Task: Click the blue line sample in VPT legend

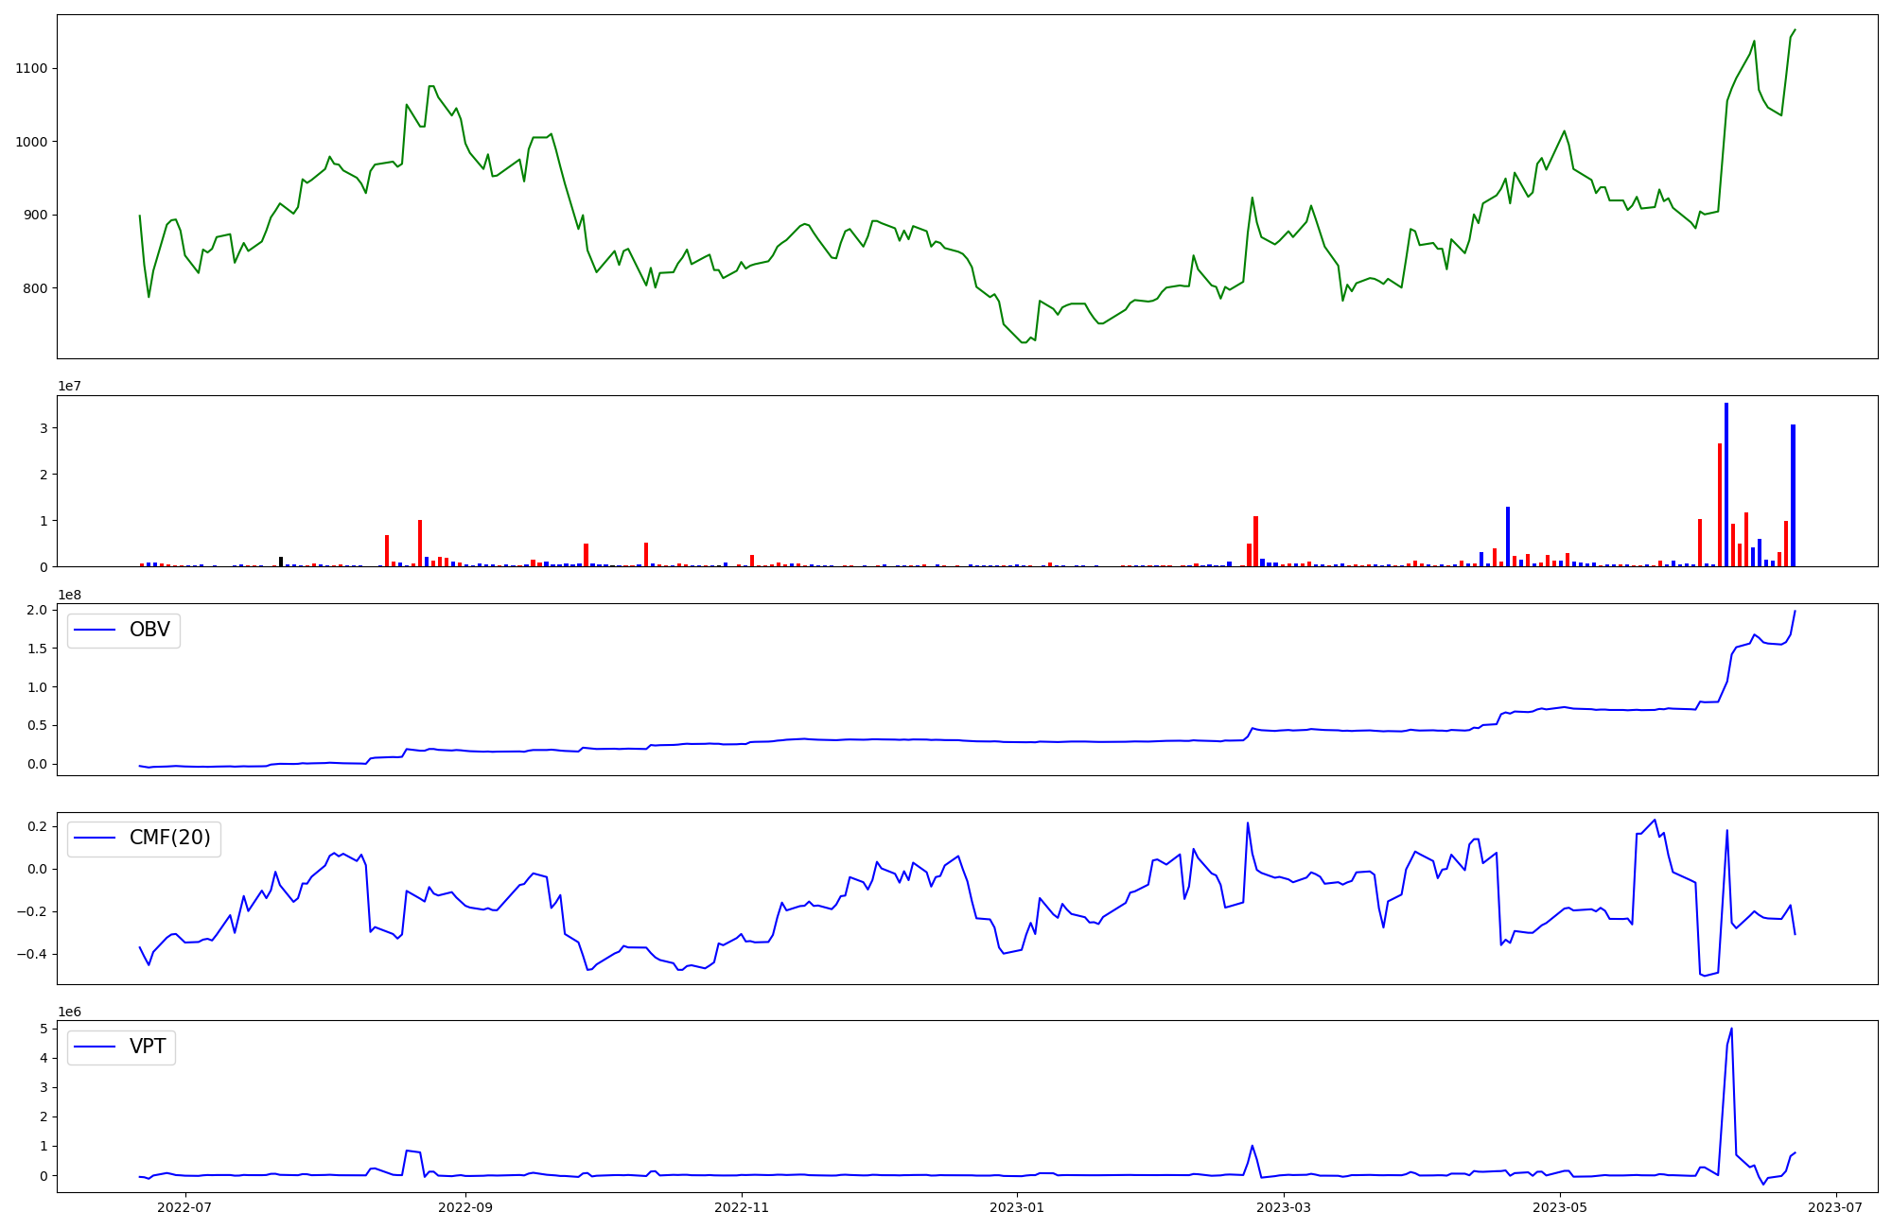Action: click(95, 1047)
